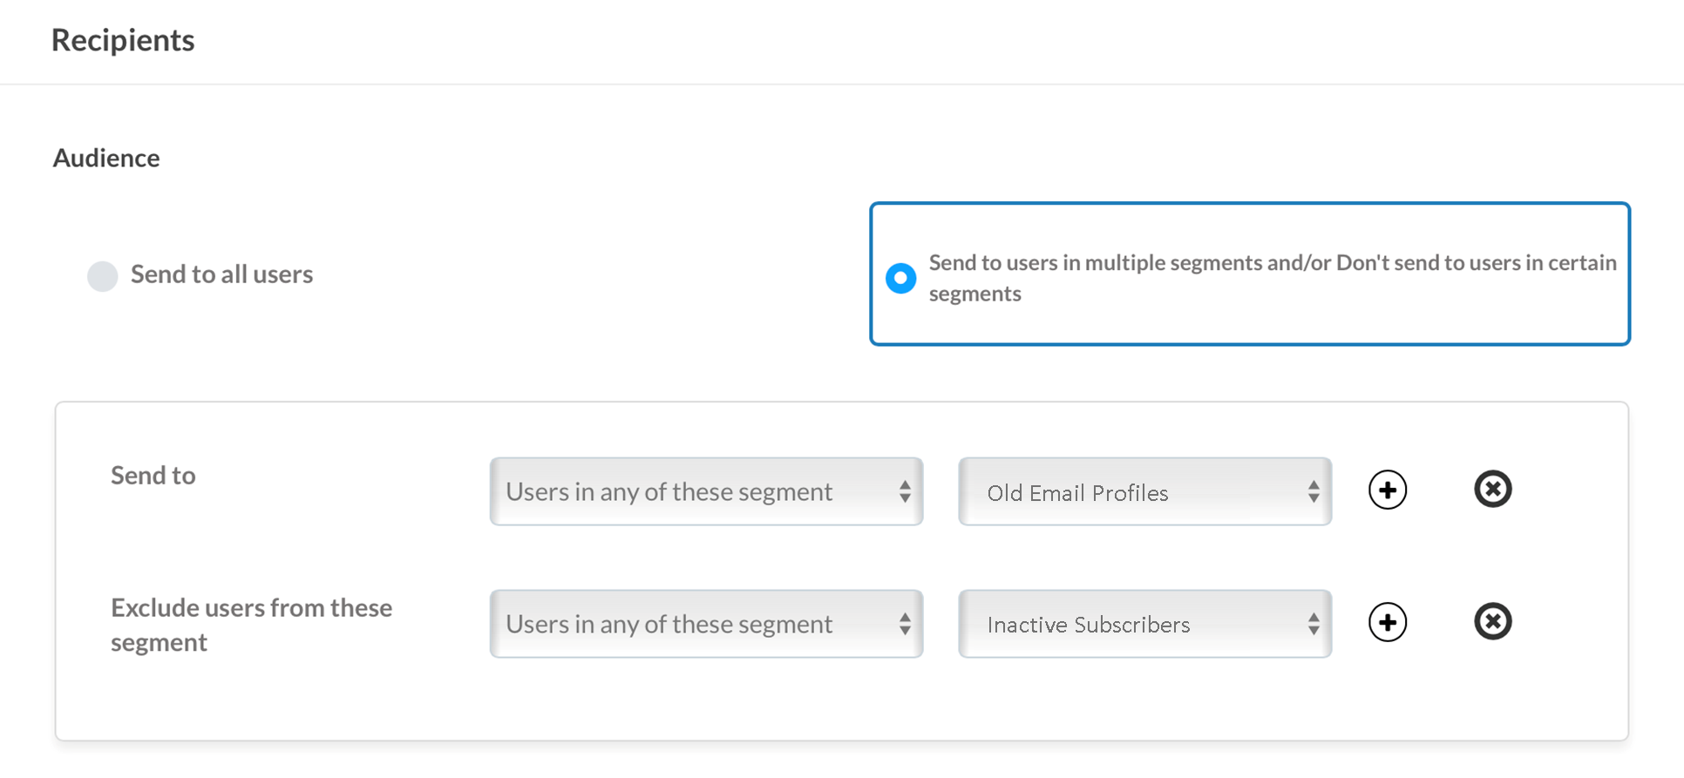Select the Send to all users radio button
The height and width of the screenshot is (778, 1684).
102,276
